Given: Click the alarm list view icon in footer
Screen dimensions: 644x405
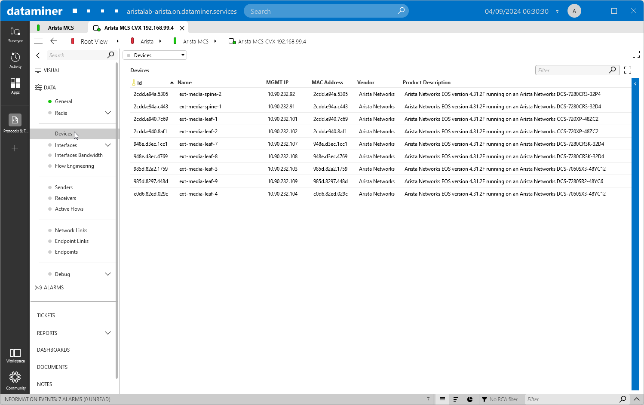Looking at the screenshot, I should click(x=442, y=399).
